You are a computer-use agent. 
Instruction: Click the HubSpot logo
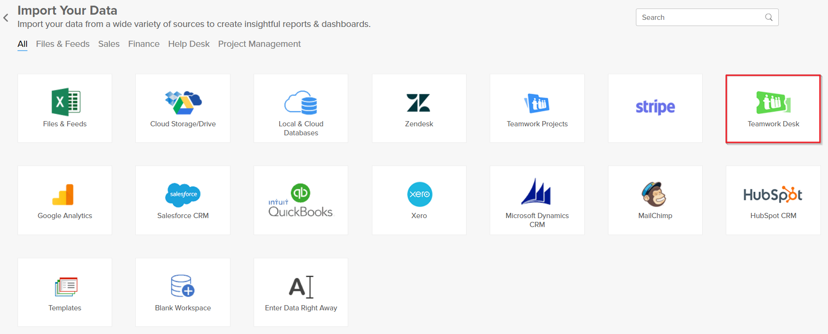773,194
